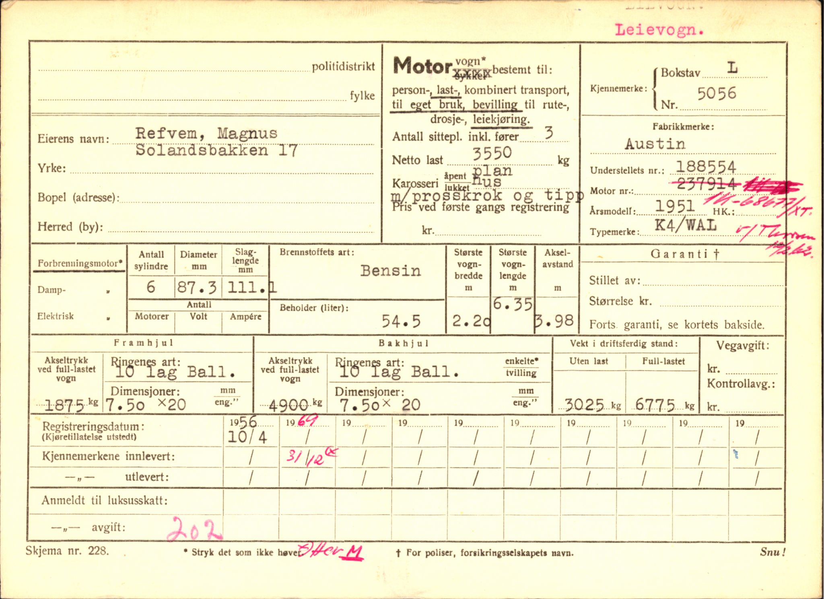Click the Fabrikkmerke value 'Austin'

click(x=655, y=144)
